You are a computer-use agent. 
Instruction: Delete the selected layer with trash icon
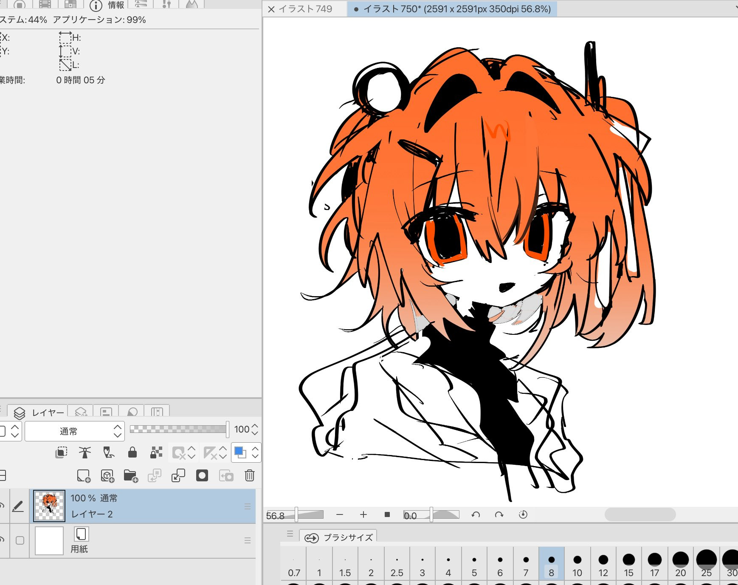pyautogui.click(x=250, y=475)
